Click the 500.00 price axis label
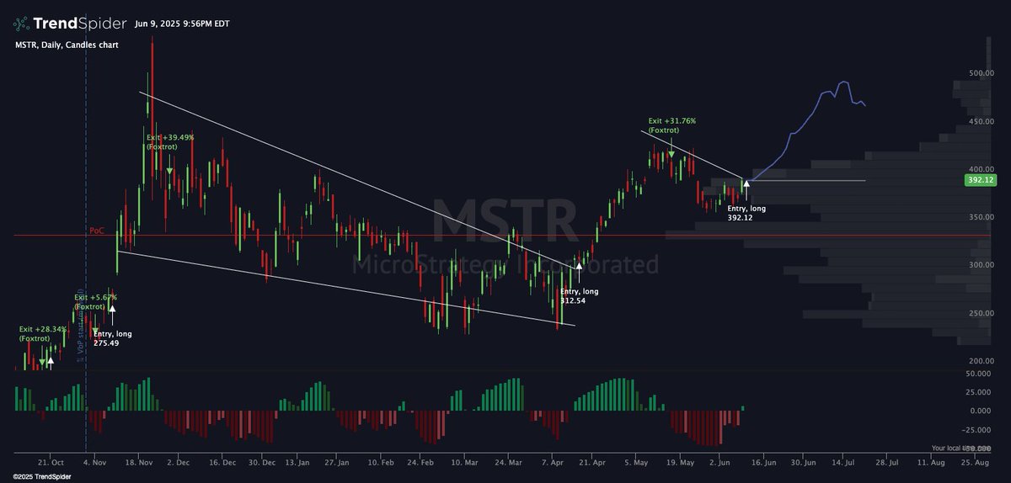This screenshot has width=1011, height=483. click(x=981, y=73)
